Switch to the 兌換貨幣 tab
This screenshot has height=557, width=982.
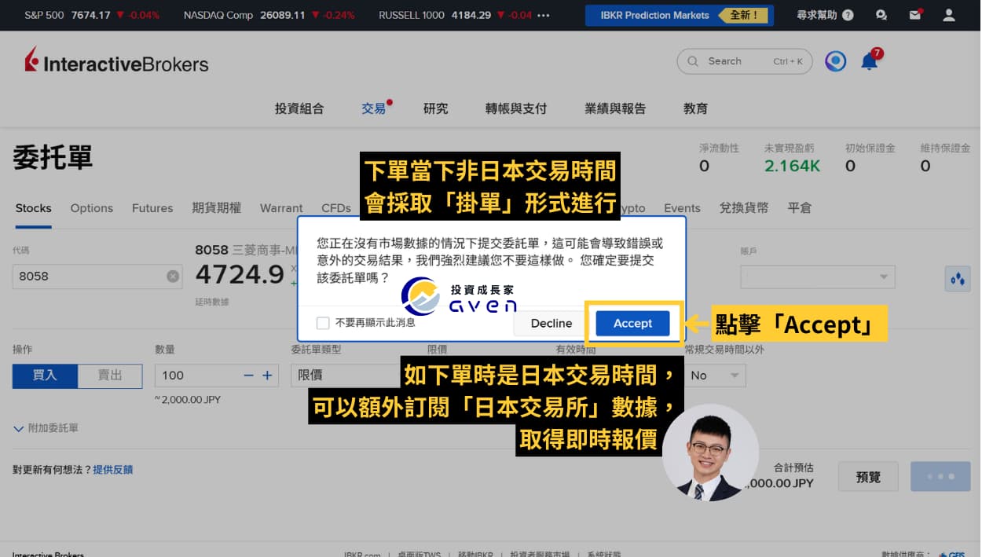[744, 208]
